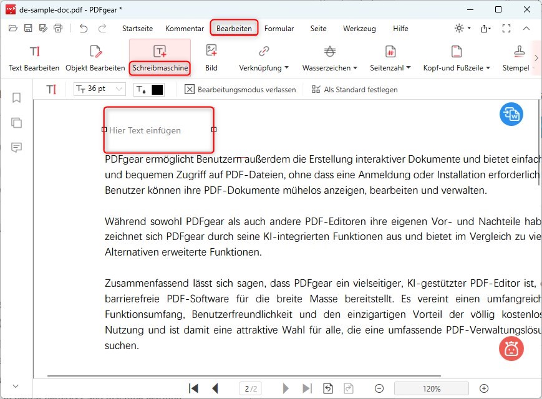Open the Hilfe tab

pos(400,29)
